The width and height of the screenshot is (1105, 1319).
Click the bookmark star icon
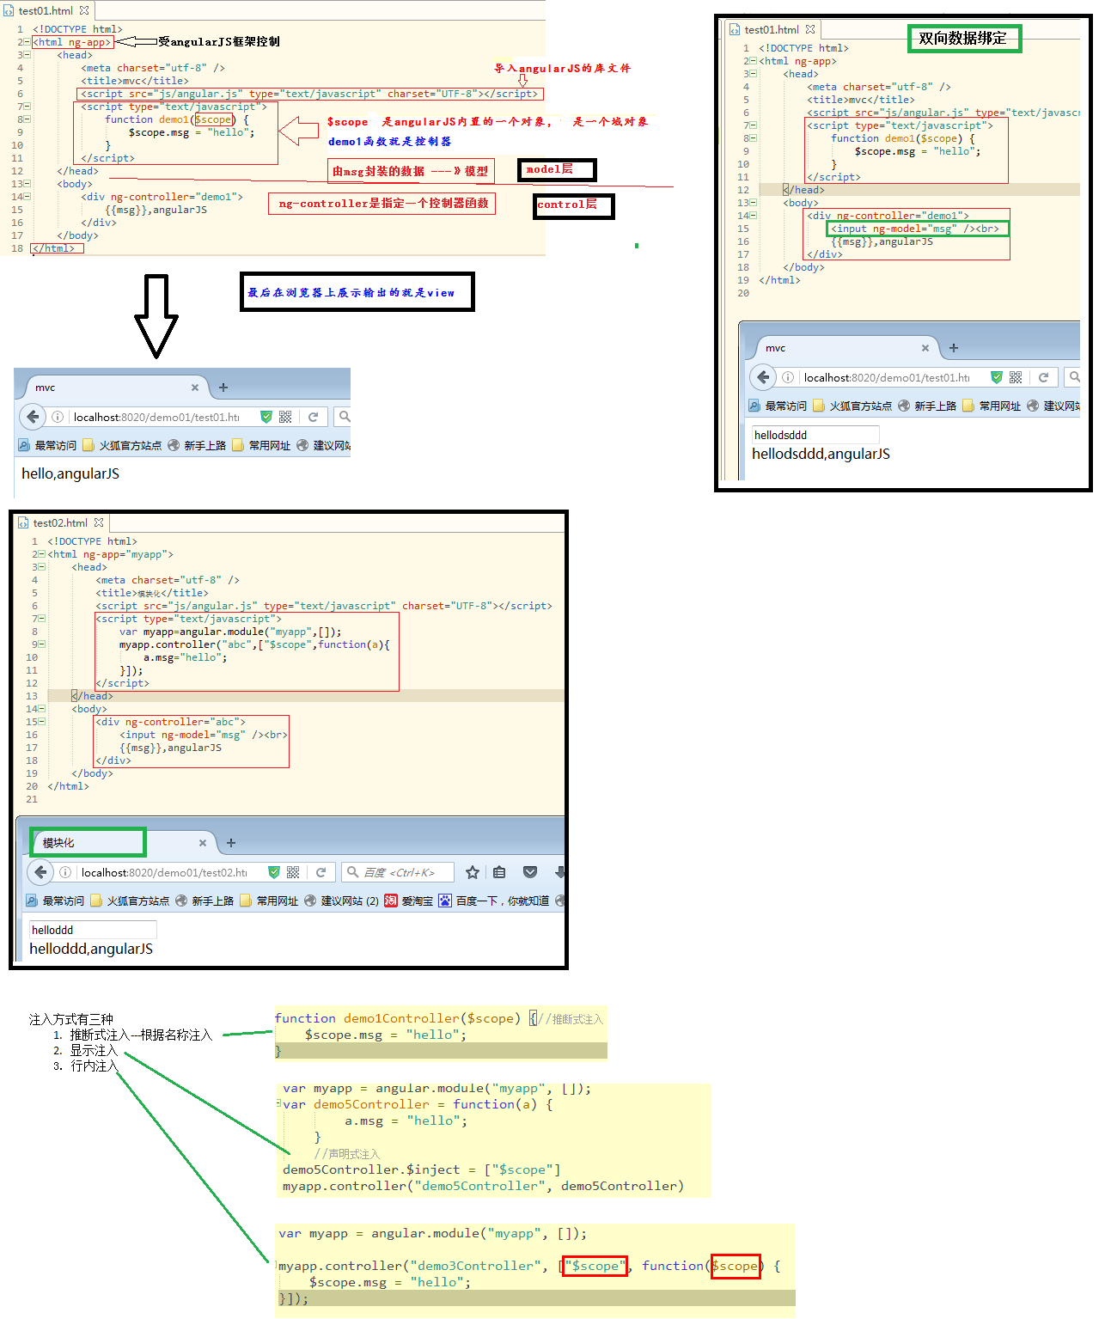coord(473,872)
